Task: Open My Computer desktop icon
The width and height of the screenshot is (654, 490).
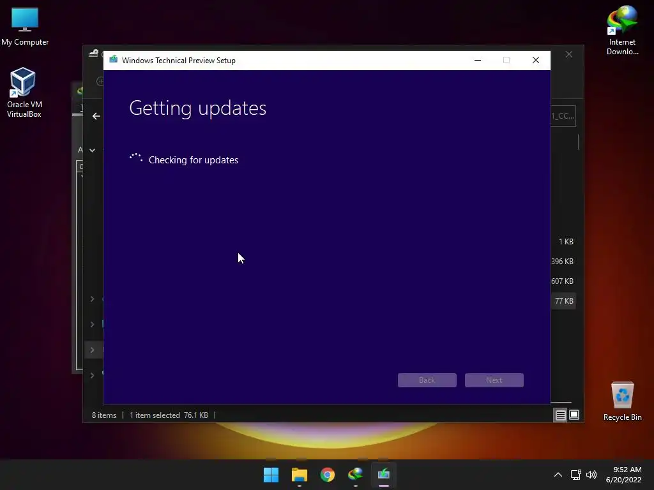Action: pos(25,26)
